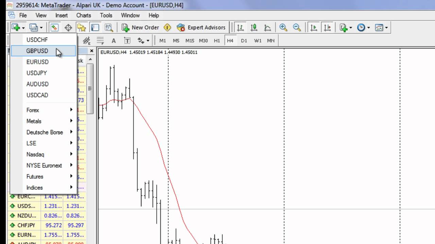Switch to Line Chart mode
The width and height of the screenshot is (435, 244).
267,27
